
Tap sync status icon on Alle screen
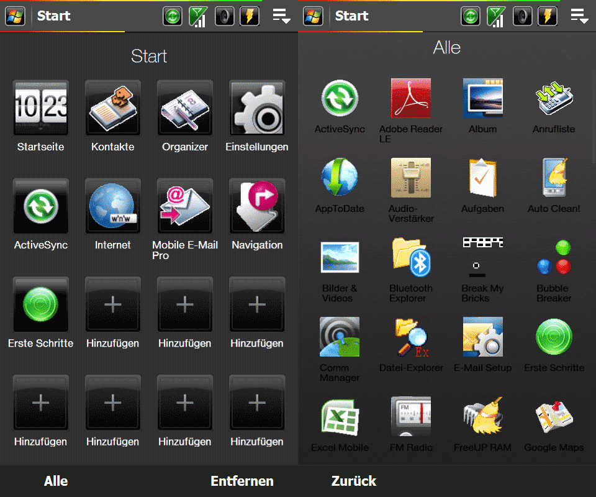click(x=471, y=16)
